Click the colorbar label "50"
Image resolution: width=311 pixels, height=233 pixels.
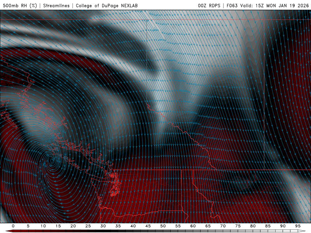coord(163,226)
